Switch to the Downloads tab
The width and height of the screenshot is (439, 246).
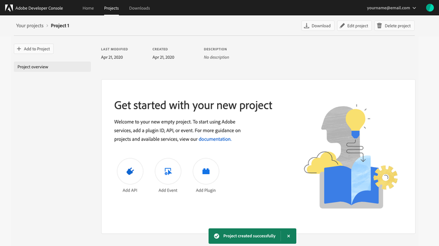coord(139,8)
